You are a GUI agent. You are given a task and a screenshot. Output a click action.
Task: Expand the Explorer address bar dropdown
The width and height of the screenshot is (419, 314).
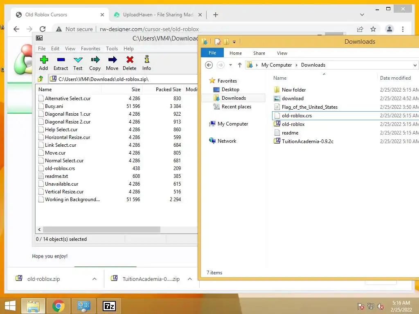[415, 65]
